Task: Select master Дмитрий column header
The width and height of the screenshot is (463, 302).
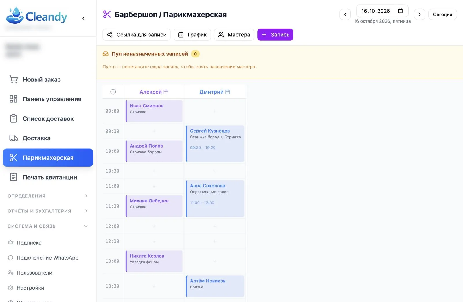Action: click(x=215, y=92)
